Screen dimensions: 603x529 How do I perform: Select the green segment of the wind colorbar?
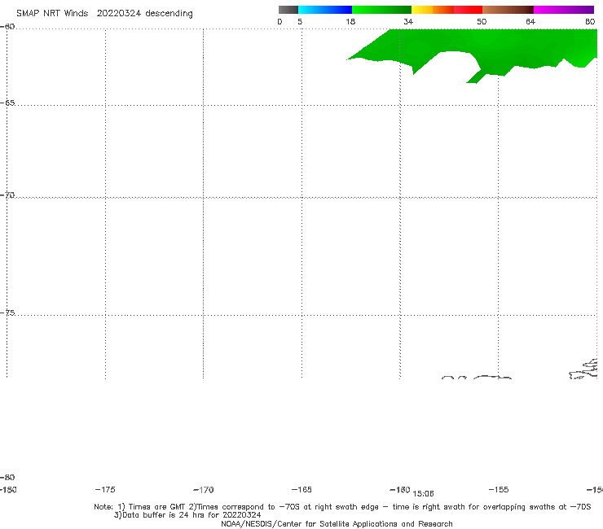point(381,10)
